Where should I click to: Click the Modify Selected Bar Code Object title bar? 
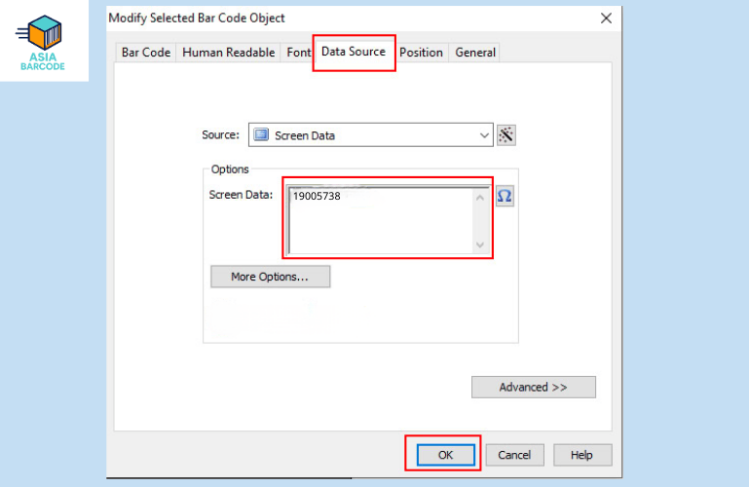[341, 19]
